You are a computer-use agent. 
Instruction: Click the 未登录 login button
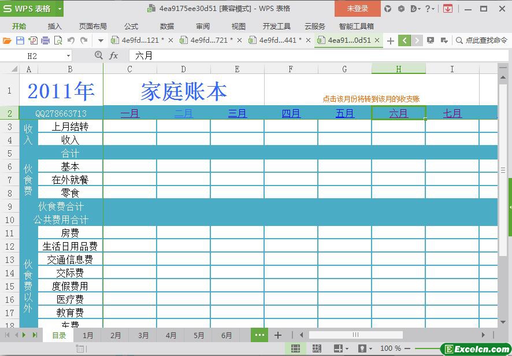point(357,9)
